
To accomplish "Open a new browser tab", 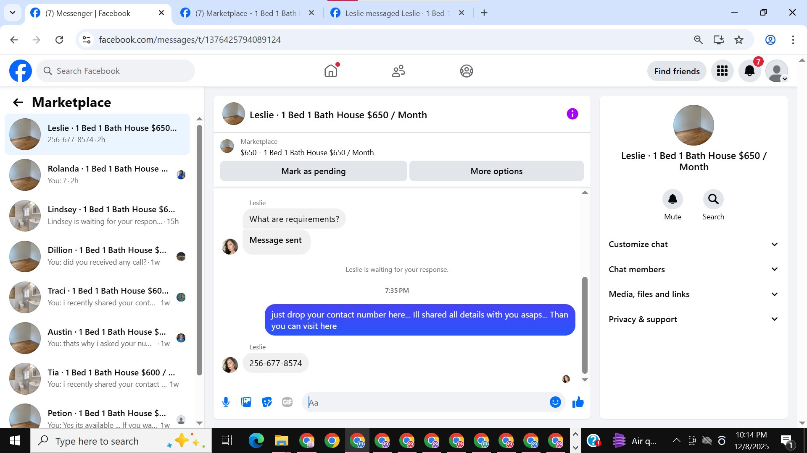I will click(484, 13).
